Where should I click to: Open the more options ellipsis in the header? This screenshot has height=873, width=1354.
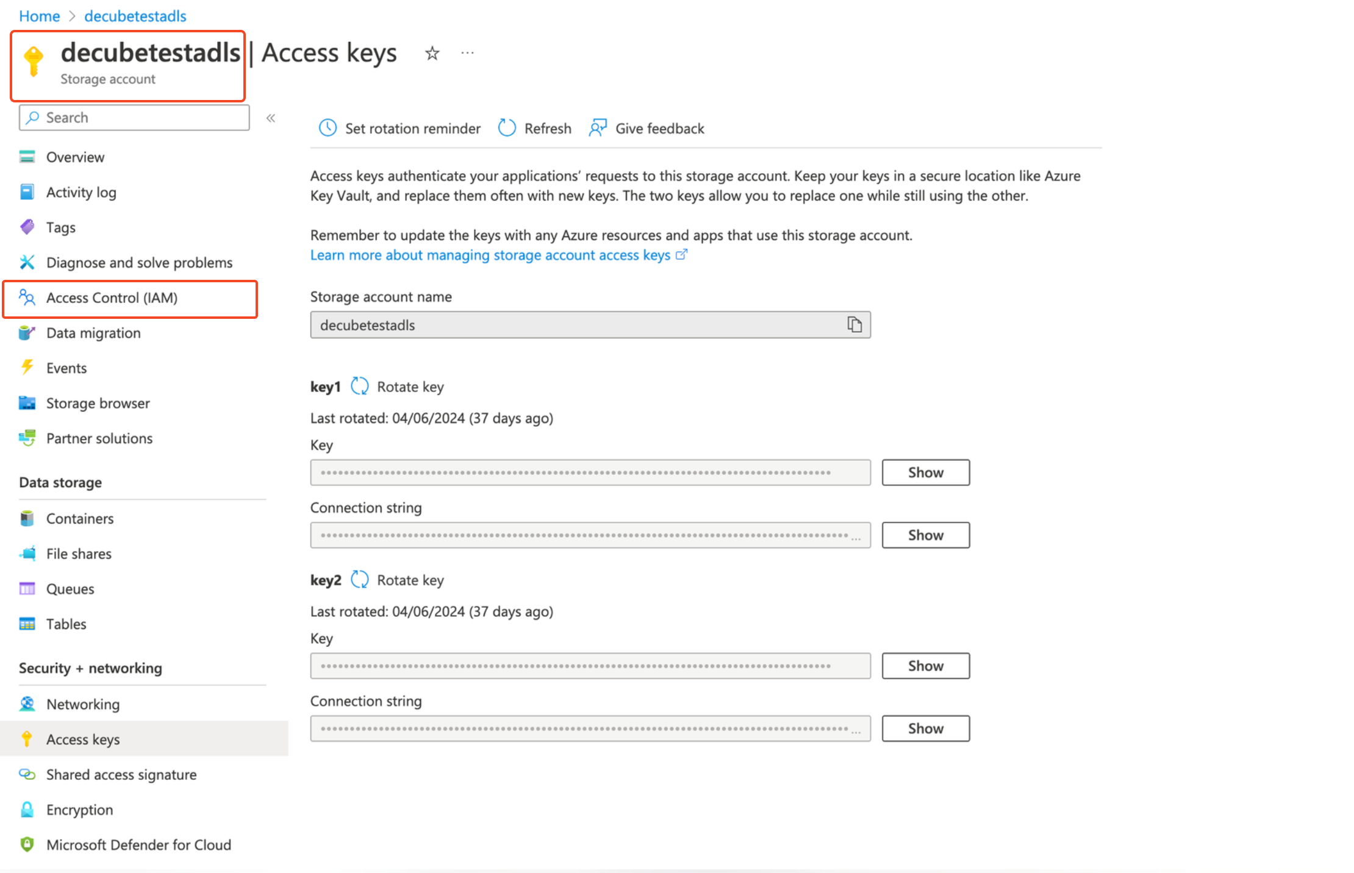467,54
